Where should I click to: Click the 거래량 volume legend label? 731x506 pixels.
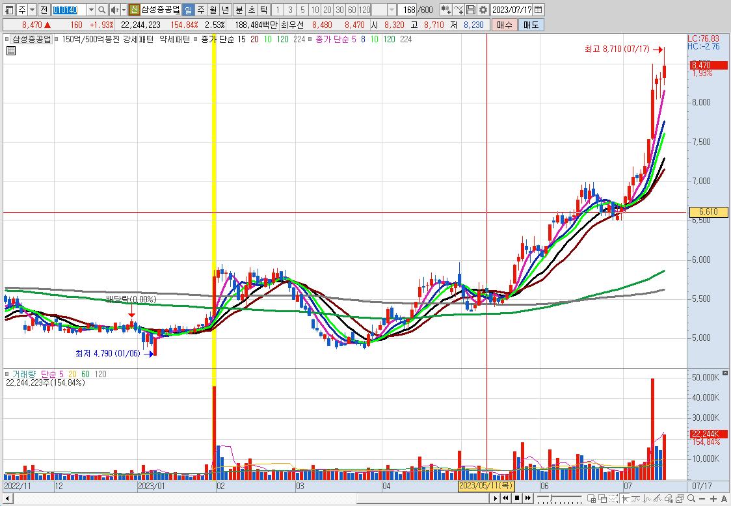24,374
